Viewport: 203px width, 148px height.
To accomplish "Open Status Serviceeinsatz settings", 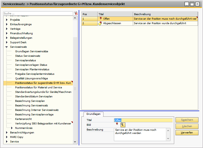I will (x=27, y=56).
